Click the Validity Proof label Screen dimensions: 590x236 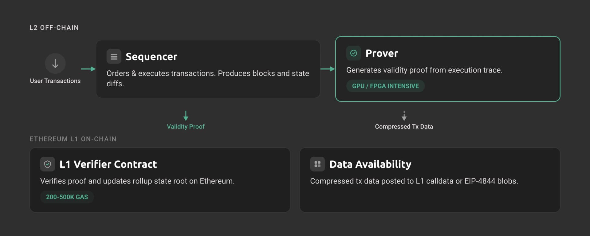pos(186,127)
